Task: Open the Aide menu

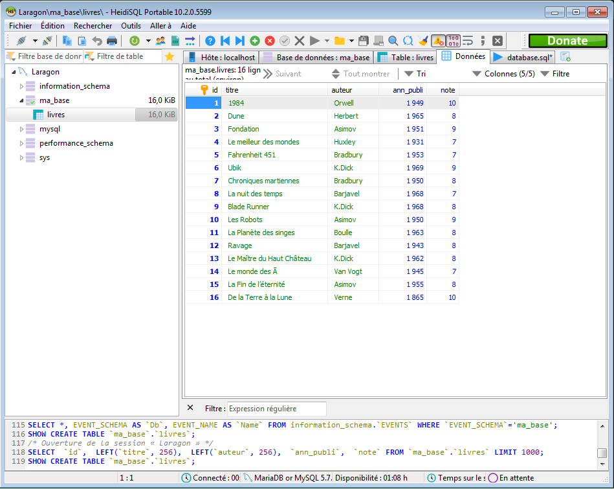Action: pos(188,26)
